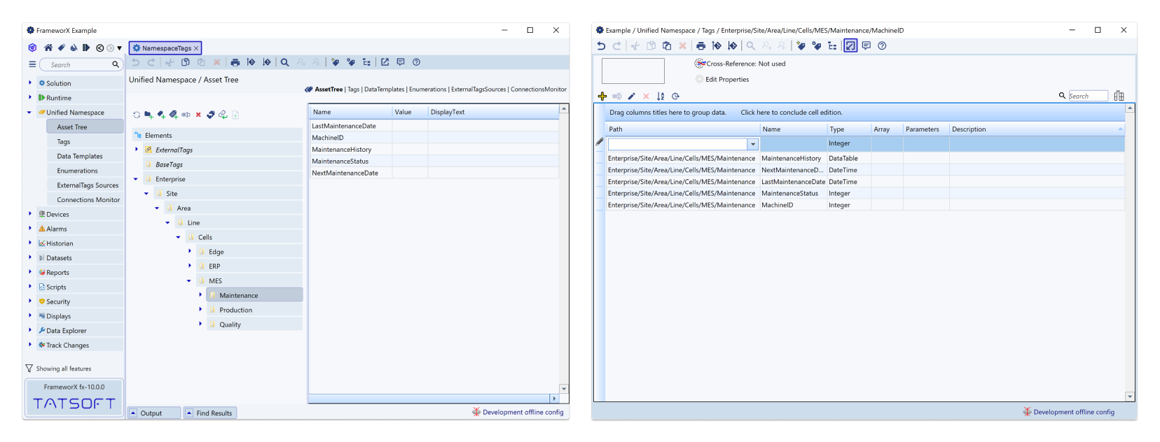The width and height of the screenshot is (1160, 442).
Task: Expand the Devices section in the sidebar
Action: [x=30, y=214]
